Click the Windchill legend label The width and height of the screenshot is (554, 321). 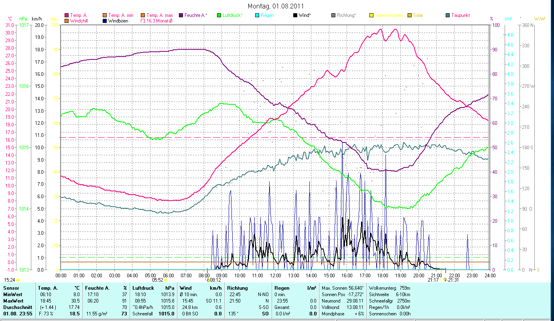[79, 21]
